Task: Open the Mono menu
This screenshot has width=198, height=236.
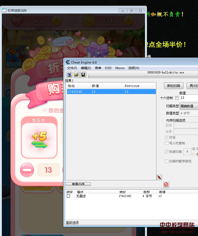Action: 120,68
